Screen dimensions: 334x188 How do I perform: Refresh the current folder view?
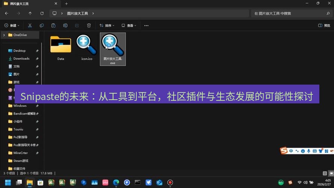42,14
